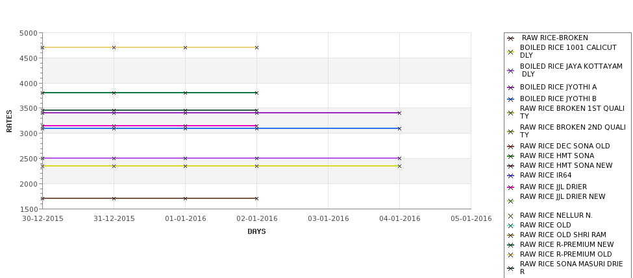Click the RATES y-axis title
This screenshot has width=633, height=278.
click(9, 121)
